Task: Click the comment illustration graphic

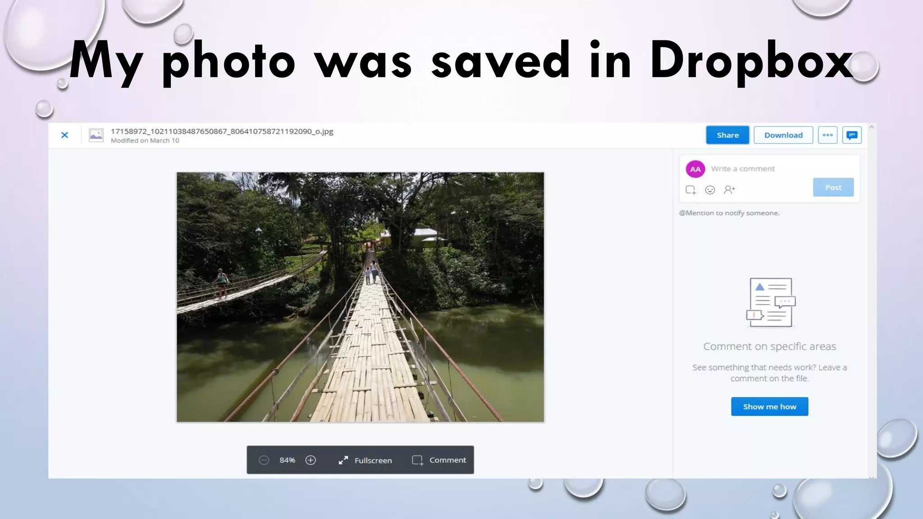Action: point(770,302)
